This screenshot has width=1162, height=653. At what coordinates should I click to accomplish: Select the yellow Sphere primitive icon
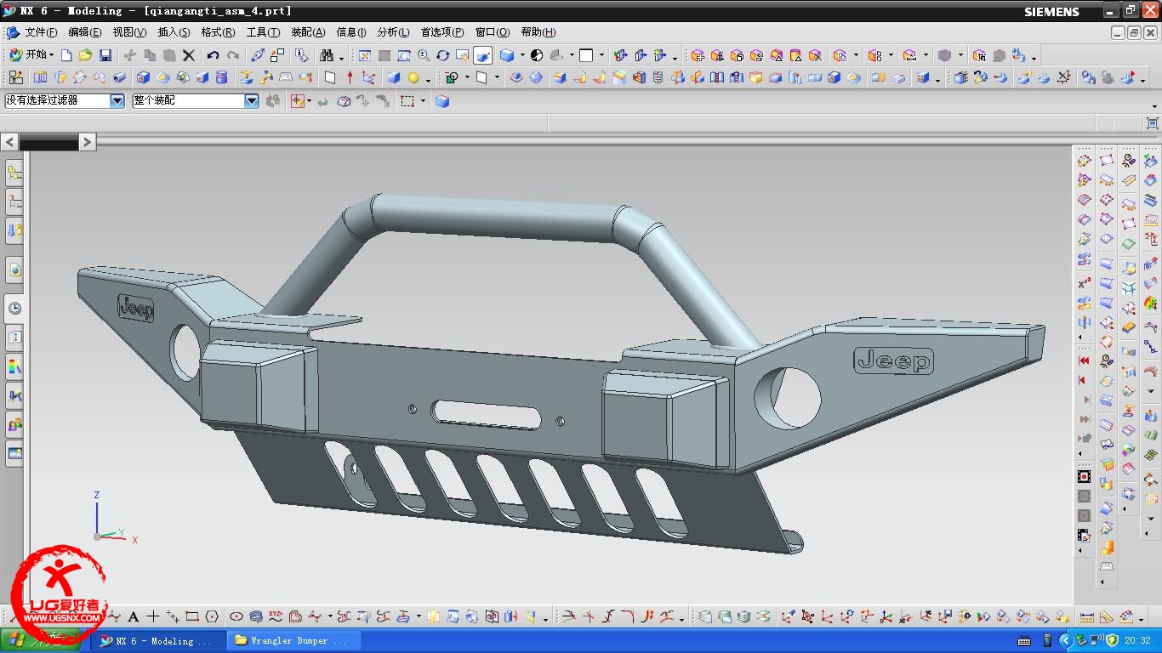click(413, 77)
